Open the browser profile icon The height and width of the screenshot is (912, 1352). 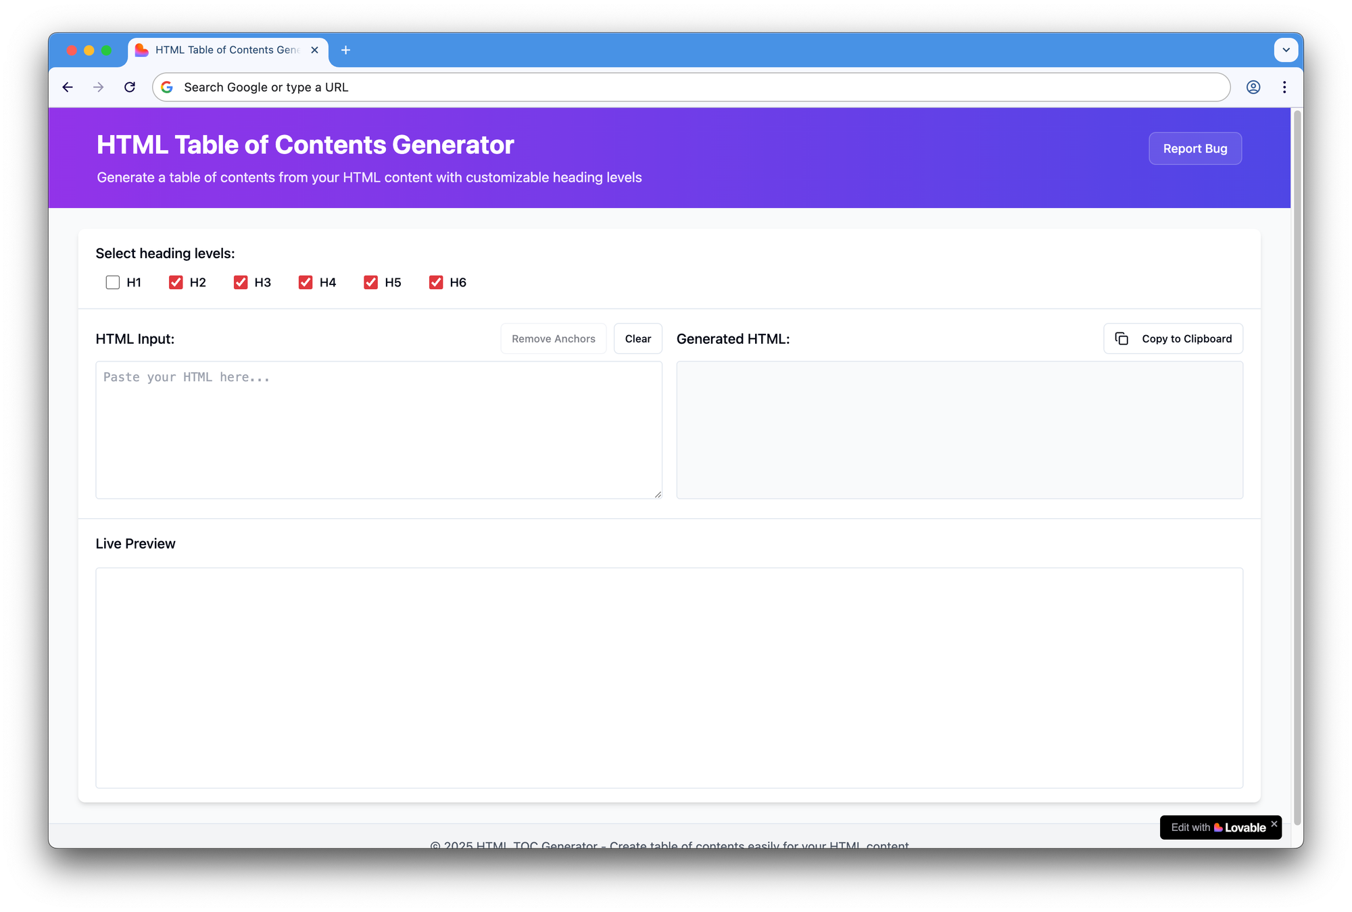click(1253, 87)
